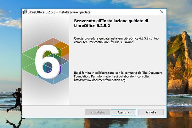Image resolution: width=192 pixels, height=128 pixels.
Task: Click the line 'computer. Per continuare, fai clic su Avanti'
Action: (104, 42)
